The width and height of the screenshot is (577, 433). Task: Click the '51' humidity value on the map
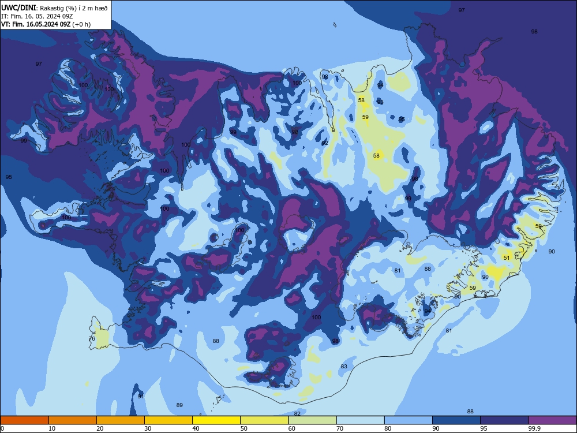point(507,257)
